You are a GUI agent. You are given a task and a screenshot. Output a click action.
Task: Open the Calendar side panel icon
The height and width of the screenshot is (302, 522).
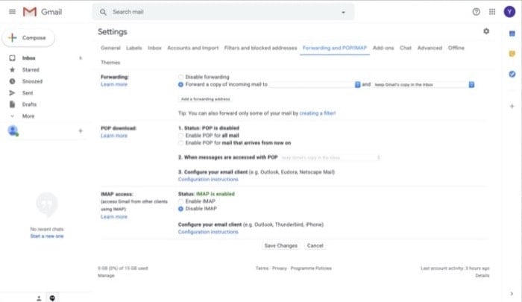click(x=512, y=34)
